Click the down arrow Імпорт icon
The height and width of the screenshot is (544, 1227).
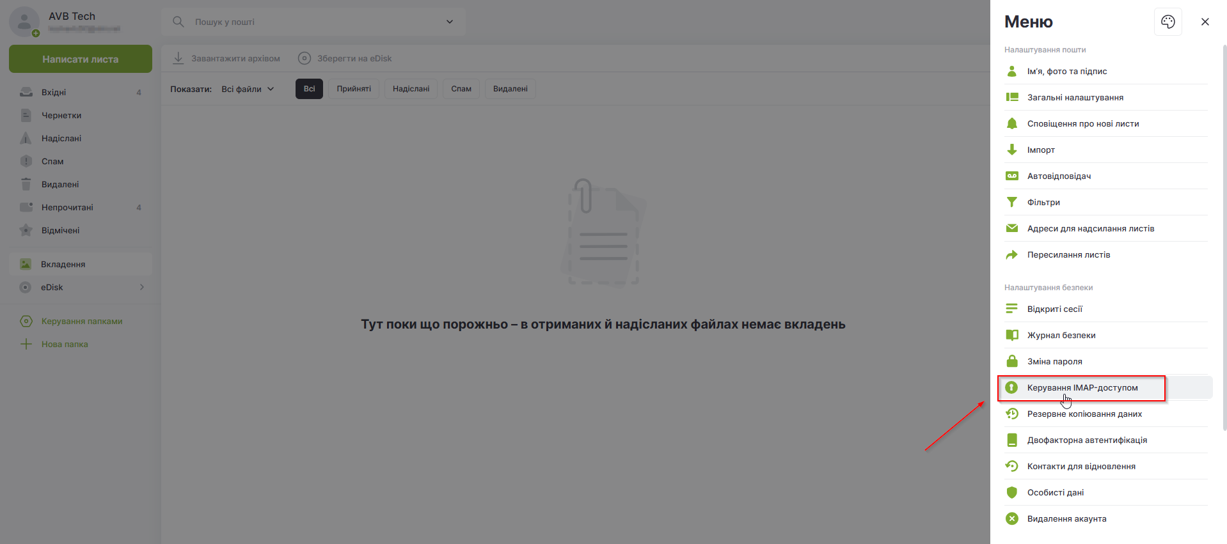pos(1011,150)
